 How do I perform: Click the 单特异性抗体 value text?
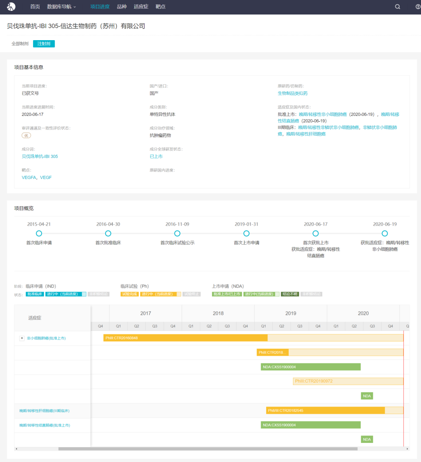pyautogui.click(x=162, y=114)
